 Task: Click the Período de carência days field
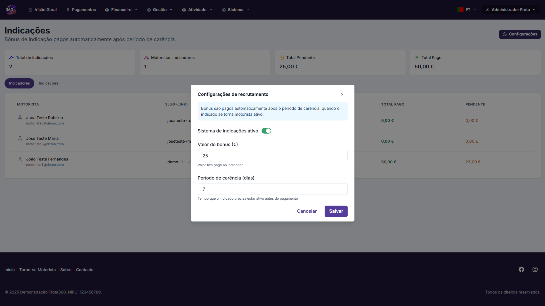[272, 189]
